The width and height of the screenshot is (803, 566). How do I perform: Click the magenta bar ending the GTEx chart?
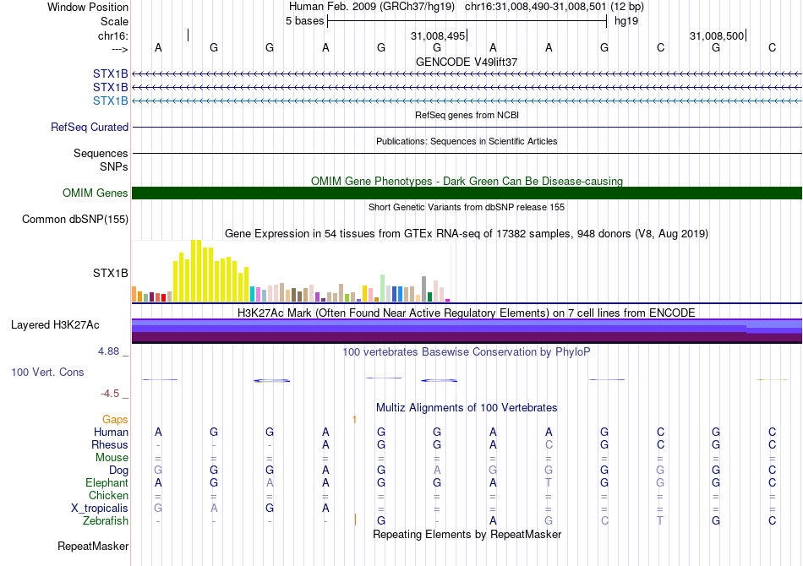[x=448, y=301]
